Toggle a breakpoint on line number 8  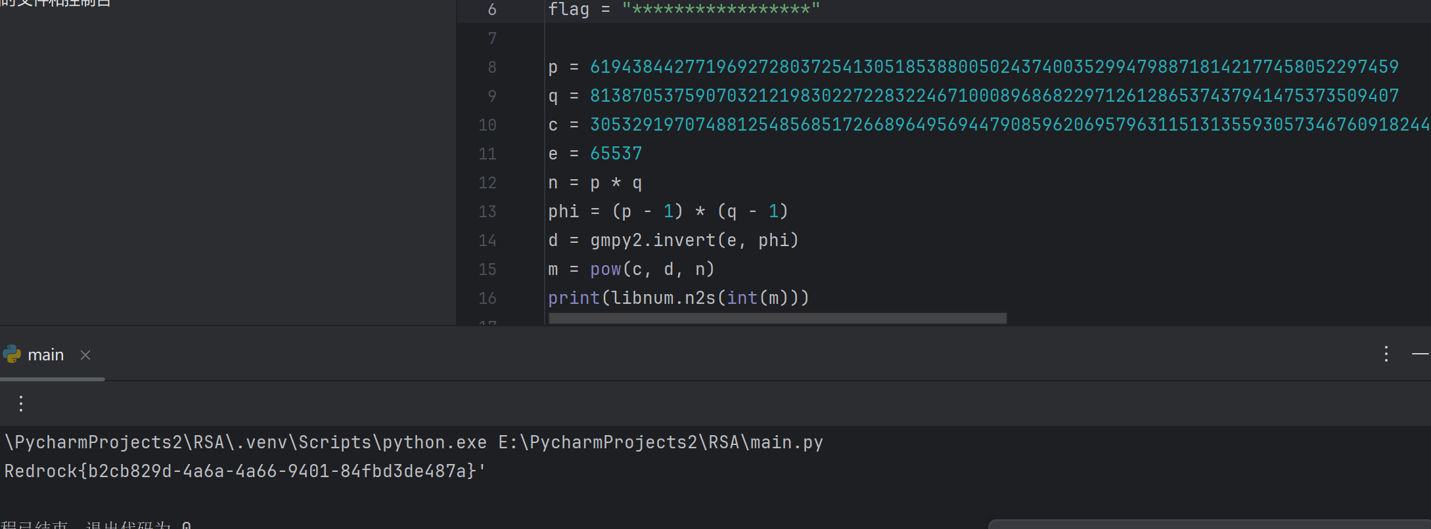(x=491, y=67)
